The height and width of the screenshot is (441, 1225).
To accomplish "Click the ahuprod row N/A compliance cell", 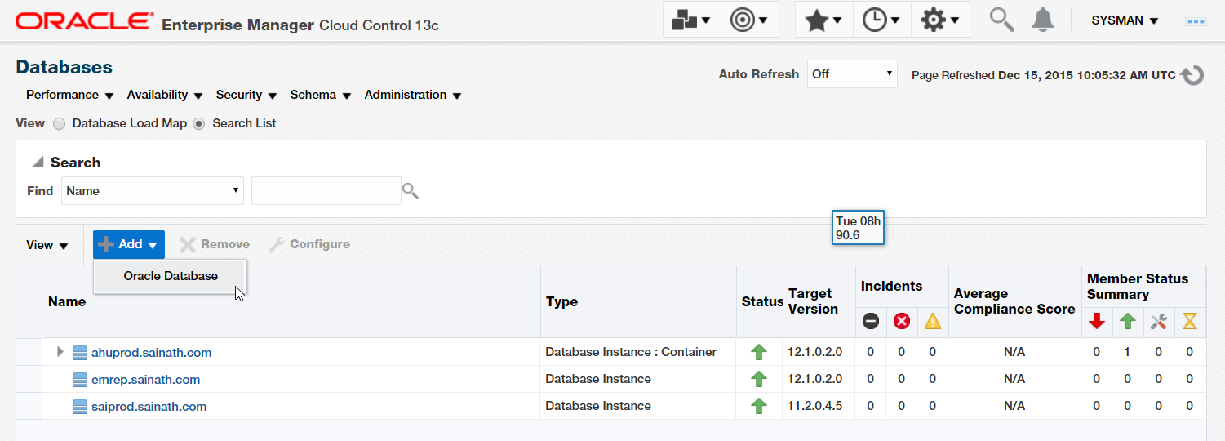I will click(x=1014, y=352).
